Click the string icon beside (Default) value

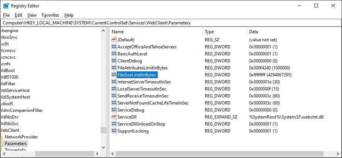114,39
